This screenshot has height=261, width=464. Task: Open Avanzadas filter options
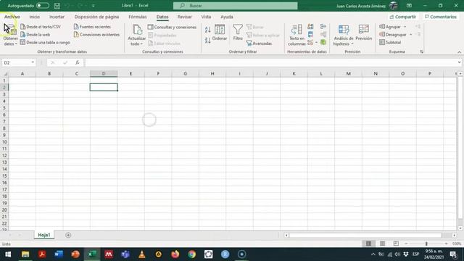click(259, 43)
